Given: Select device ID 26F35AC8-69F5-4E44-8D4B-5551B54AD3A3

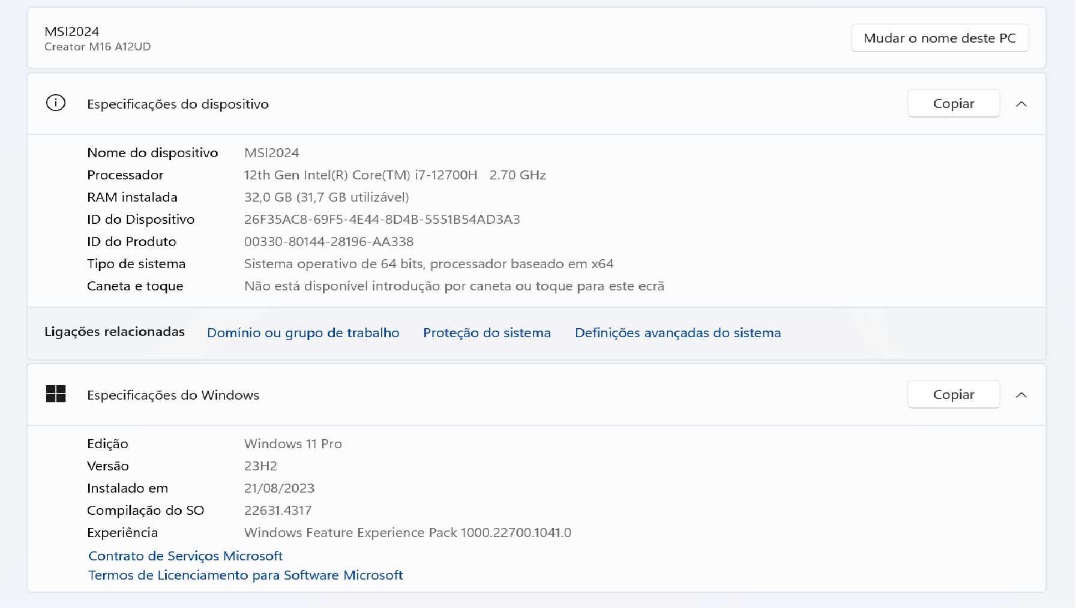Looking at the screenshot, I should coord(382,220).
